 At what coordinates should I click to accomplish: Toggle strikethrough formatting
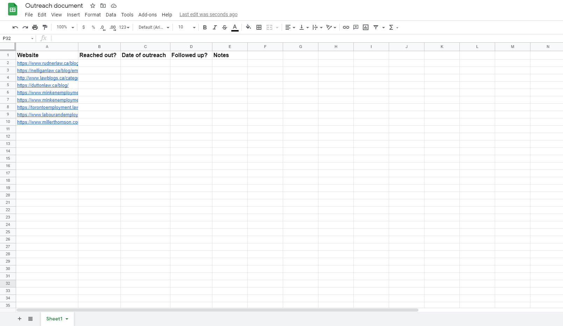[224, 27]
